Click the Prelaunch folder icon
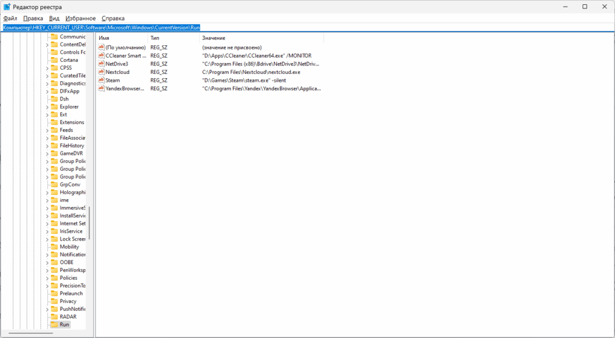Image resolution: width=615 pixels, height=338 pixels. pos(54,293)
